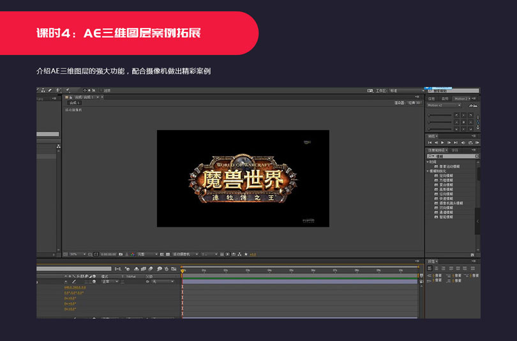This screenshot has width=517, height=341.
Task: Hide all shy layers in timeline
Action: coord(137,269)
